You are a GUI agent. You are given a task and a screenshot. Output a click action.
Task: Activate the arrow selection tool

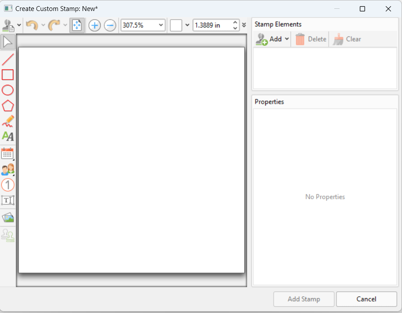coord(8,42)
